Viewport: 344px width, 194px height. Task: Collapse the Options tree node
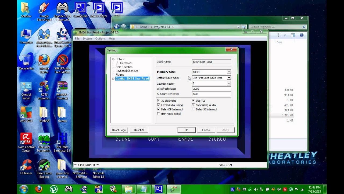(x=113, y=59)
